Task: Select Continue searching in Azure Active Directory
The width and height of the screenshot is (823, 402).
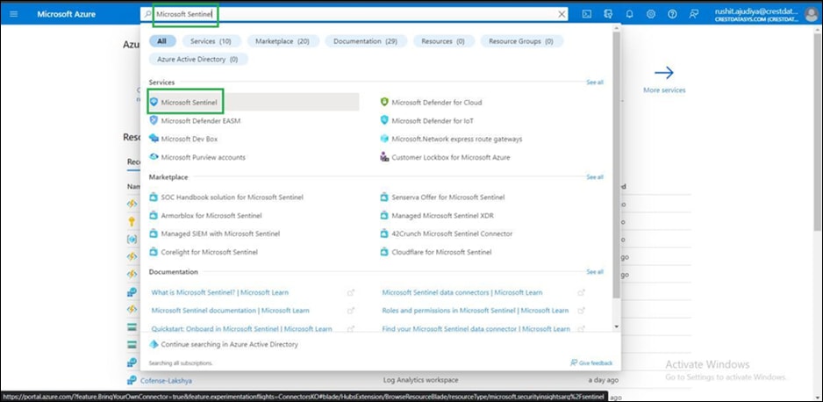Action: (229, 344)
